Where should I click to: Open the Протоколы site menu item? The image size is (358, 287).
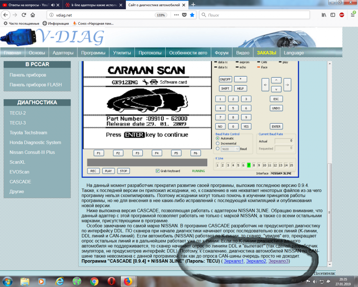(x=150, y=53)
